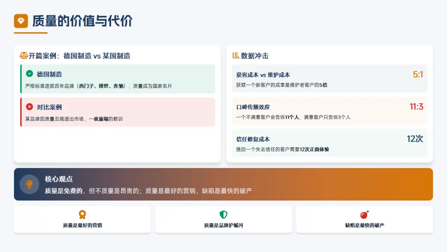Screen dimensions: 447x252
Task: Click the bar chart icon beside 数据冲击
Action: tap(236, 56)
